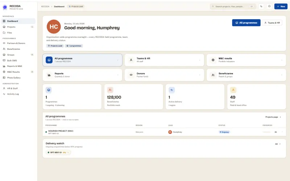Click the All link in Delivery watch

278,144
